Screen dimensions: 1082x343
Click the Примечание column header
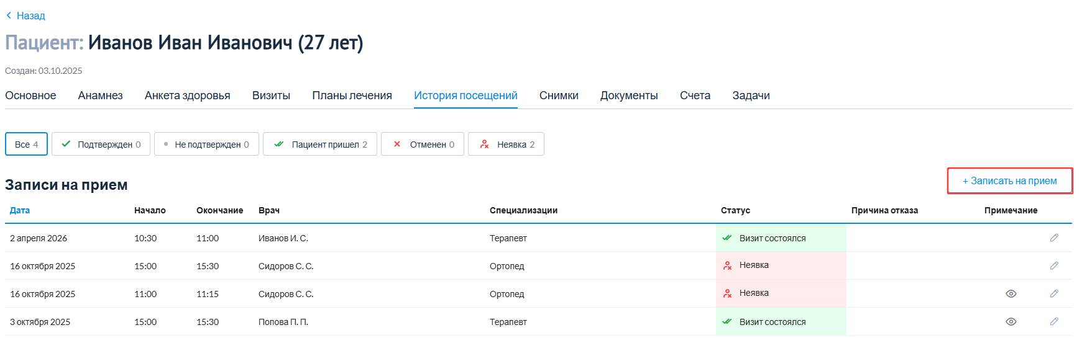click(x=1011, y=210)
